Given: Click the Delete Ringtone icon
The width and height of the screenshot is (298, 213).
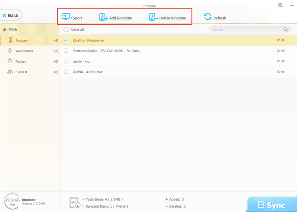Looking at the screenshot, I should (153, 17).
